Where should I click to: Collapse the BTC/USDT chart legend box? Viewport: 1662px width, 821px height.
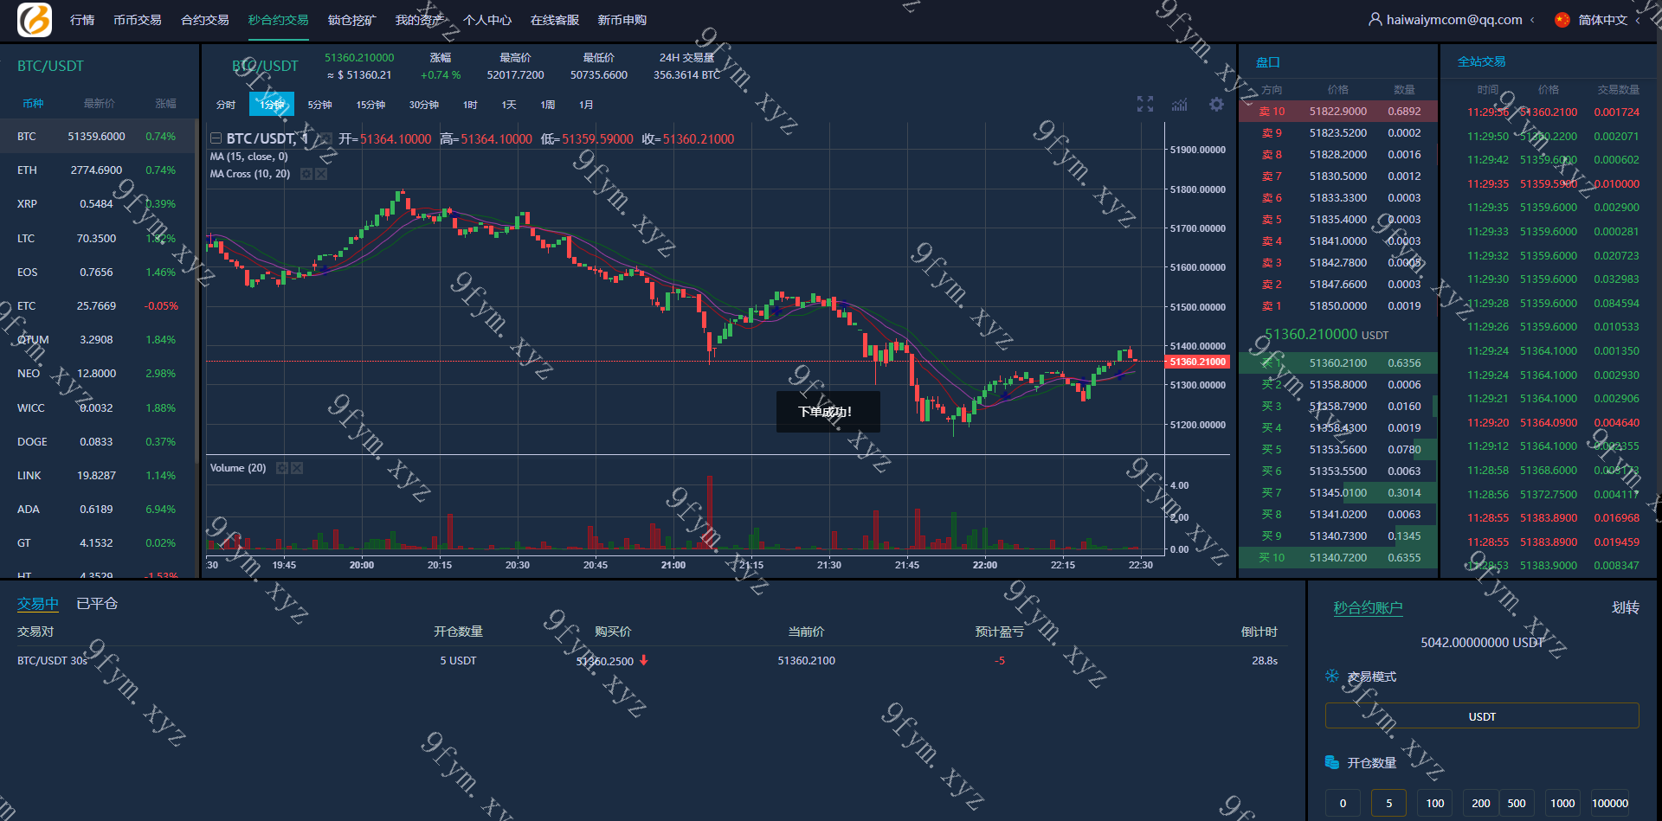click(216, 138)
